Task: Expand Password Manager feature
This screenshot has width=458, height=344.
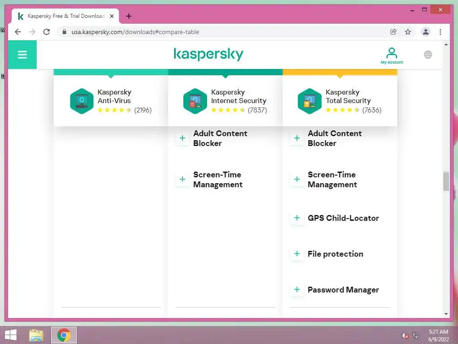Action: tap(297, 290)
